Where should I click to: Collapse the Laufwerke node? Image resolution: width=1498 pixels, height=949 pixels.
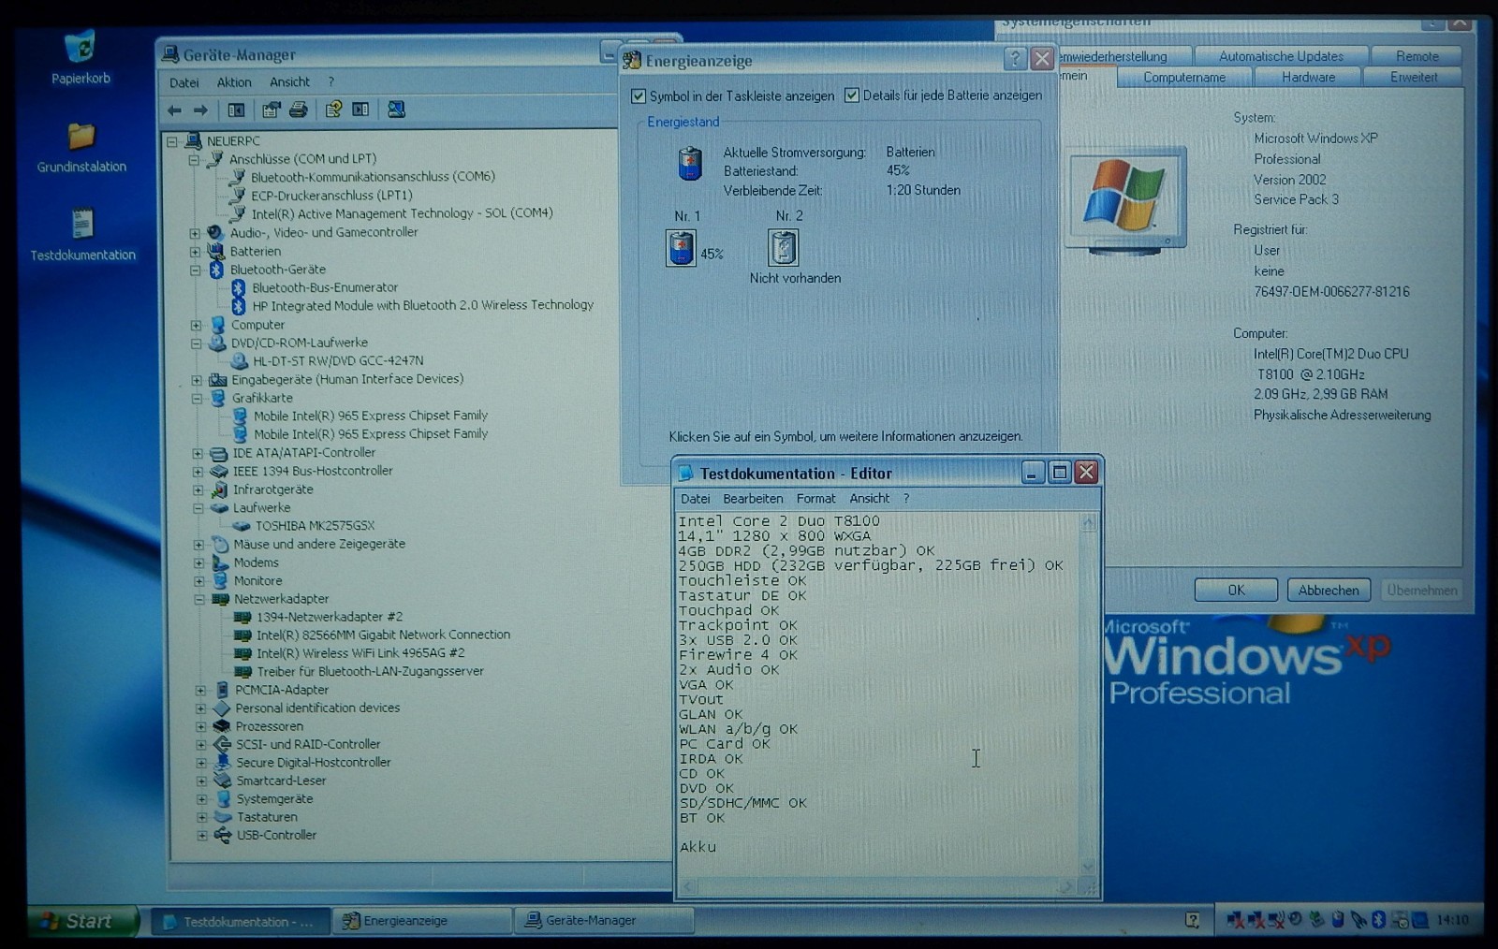point(198,509)
